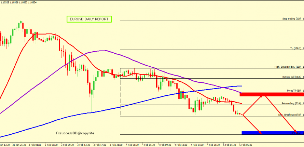Image resolution: width=304 pixels, height=147 pixels.
Task: Click the FxsuccessBD@copyrite watermark text
Action: pyautogui.click(x=75, y=133)
